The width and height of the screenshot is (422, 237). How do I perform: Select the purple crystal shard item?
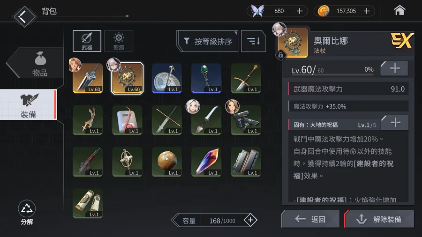coord(206,162)
